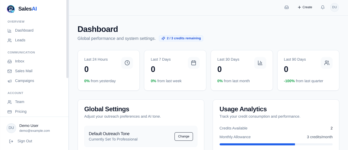Click the bar chart icon on Last 30 Days card
Viewport: 348px width, 150px height.
[260, 63]
